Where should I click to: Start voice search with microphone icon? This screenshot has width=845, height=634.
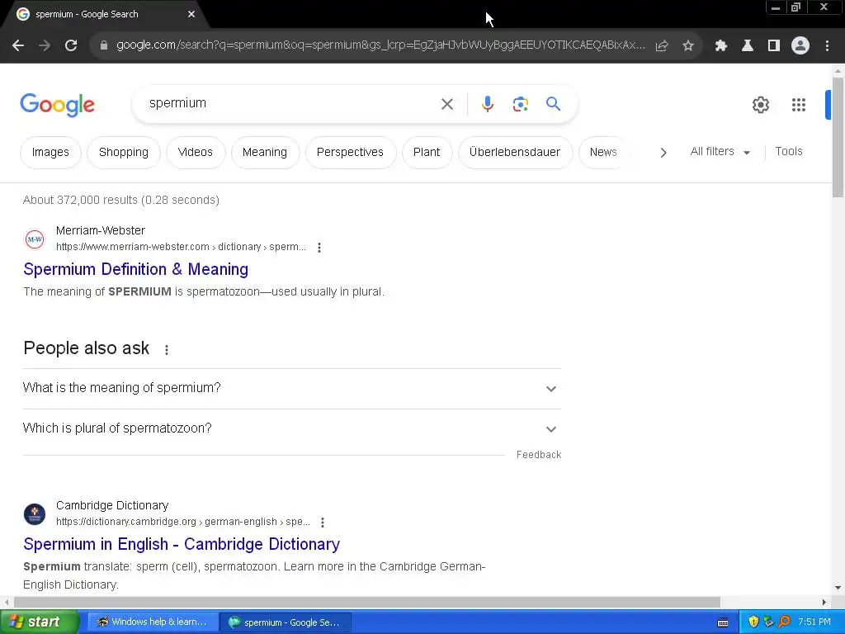click(487, 104)
